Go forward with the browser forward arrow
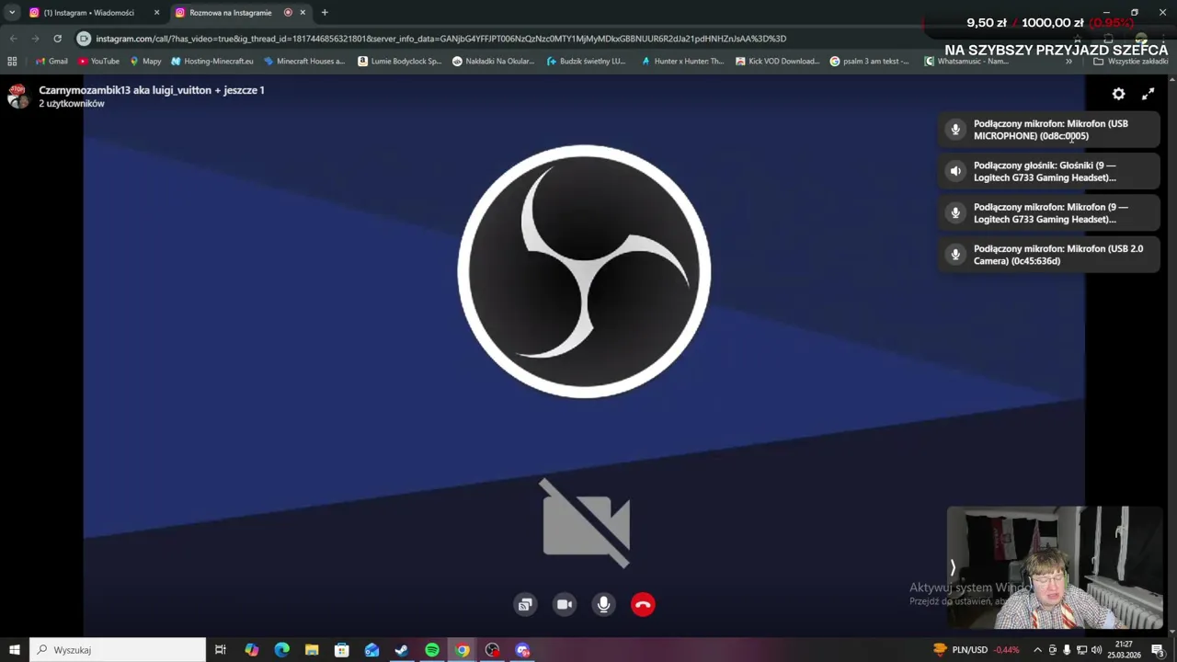The image size is (1177, 662). 35,39
